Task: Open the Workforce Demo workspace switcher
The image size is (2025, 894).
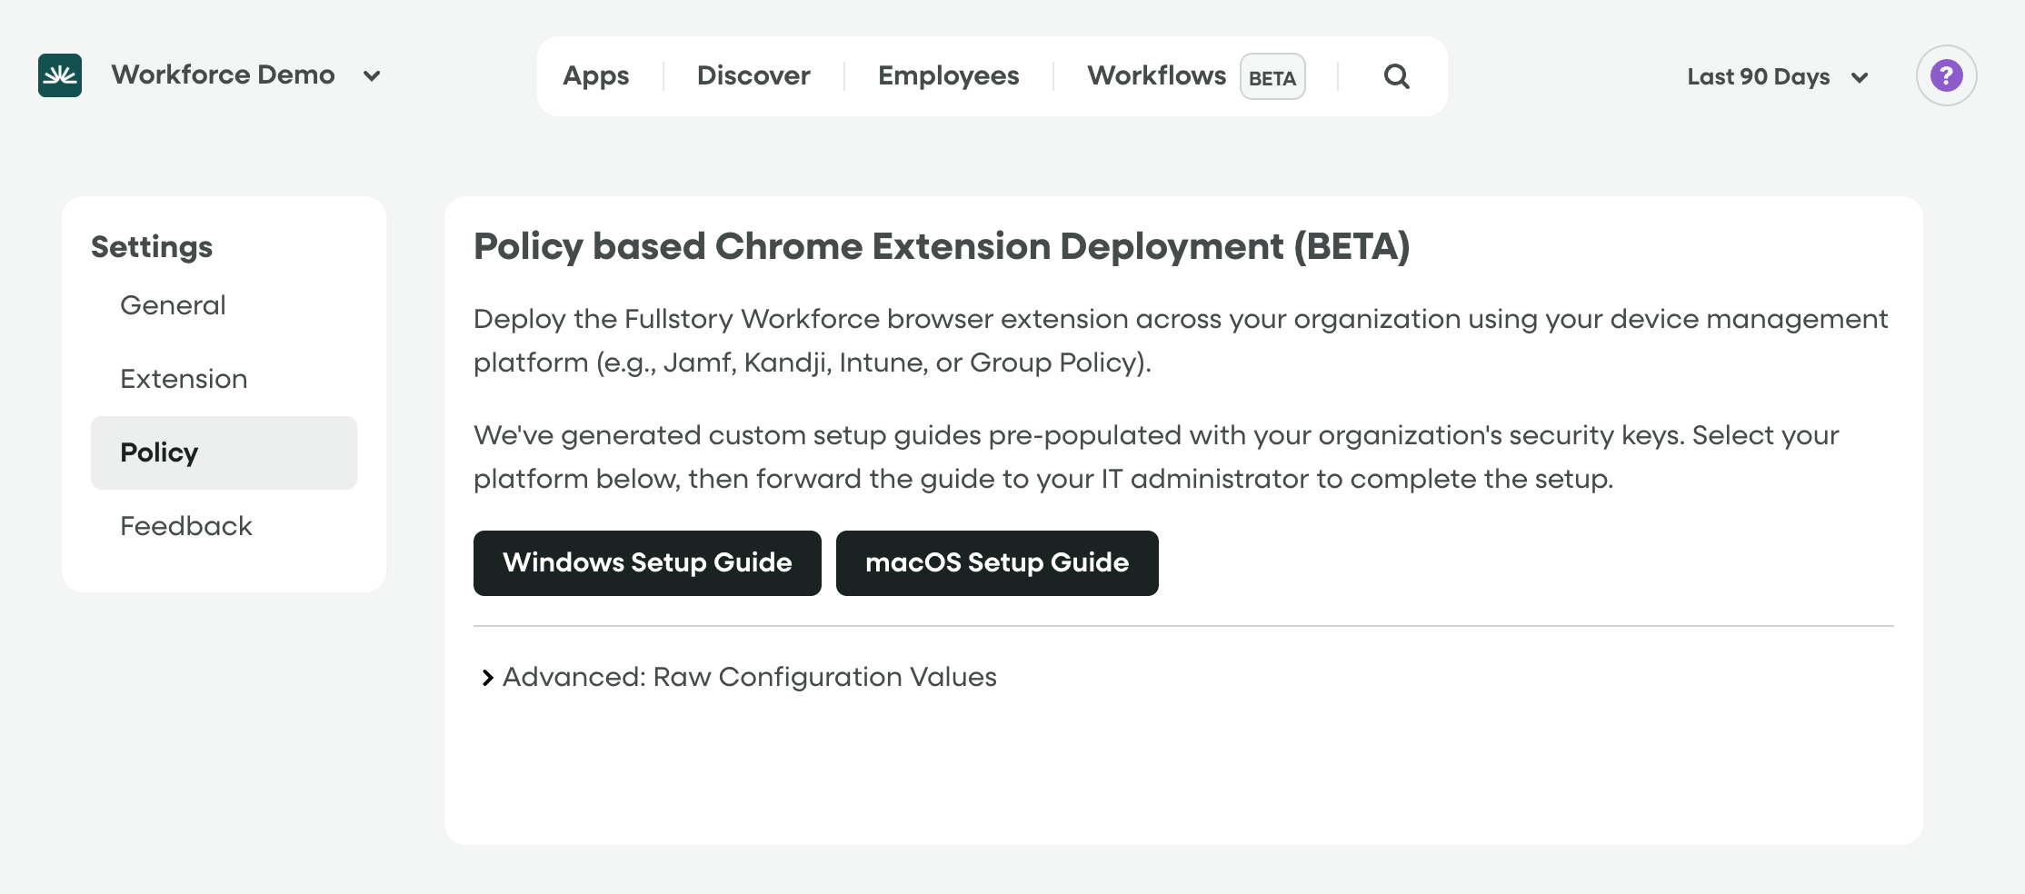Action: tap(221, 74)
